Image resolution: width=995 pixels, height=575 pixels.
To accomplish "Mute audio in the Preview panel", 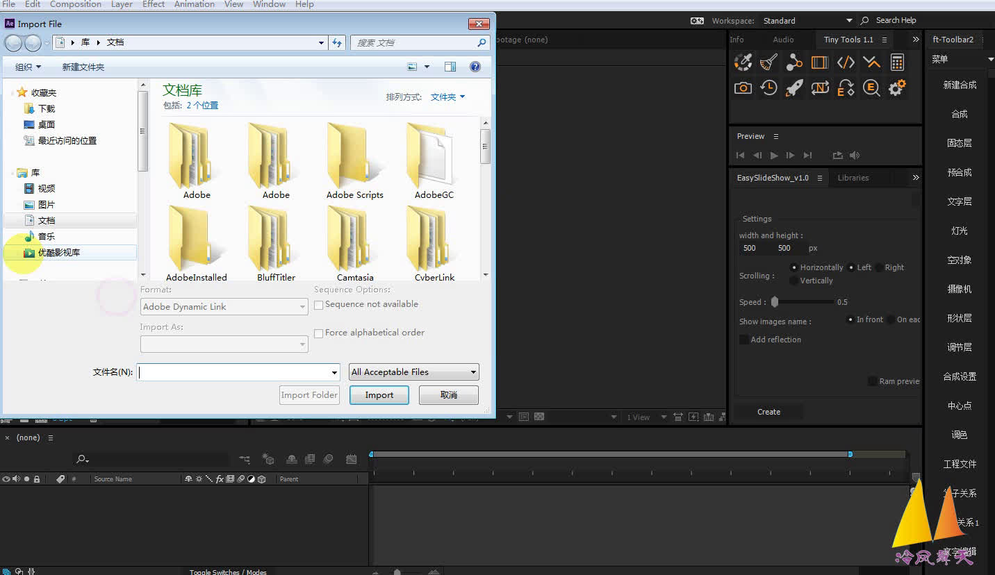I will pyautogui.click(x=855, y=156).
